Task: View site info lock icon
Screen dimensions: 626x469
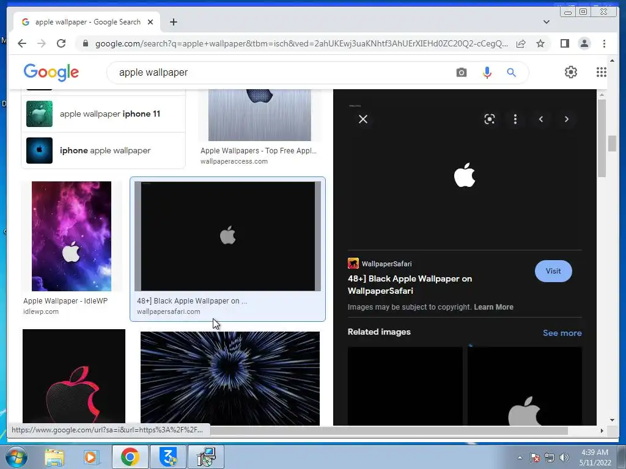Action: [85, 43]
